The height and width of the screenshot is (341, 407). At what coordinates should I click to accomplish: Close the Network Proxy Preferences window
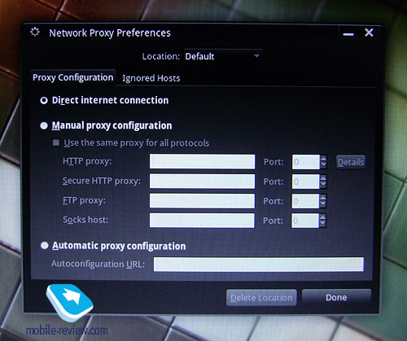click(369, 33)
